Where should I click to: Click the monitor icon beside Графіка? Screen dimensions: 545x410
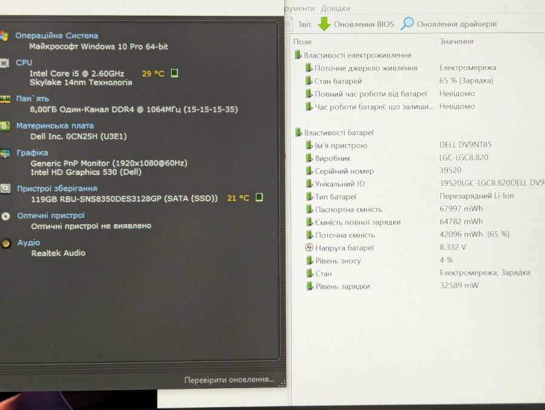click(5, 153)
